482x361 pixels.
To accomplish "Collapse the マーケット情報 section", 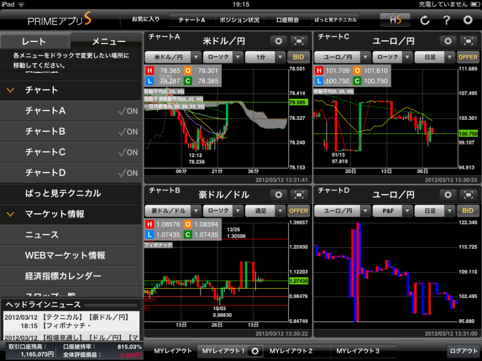I will (10, 214).
